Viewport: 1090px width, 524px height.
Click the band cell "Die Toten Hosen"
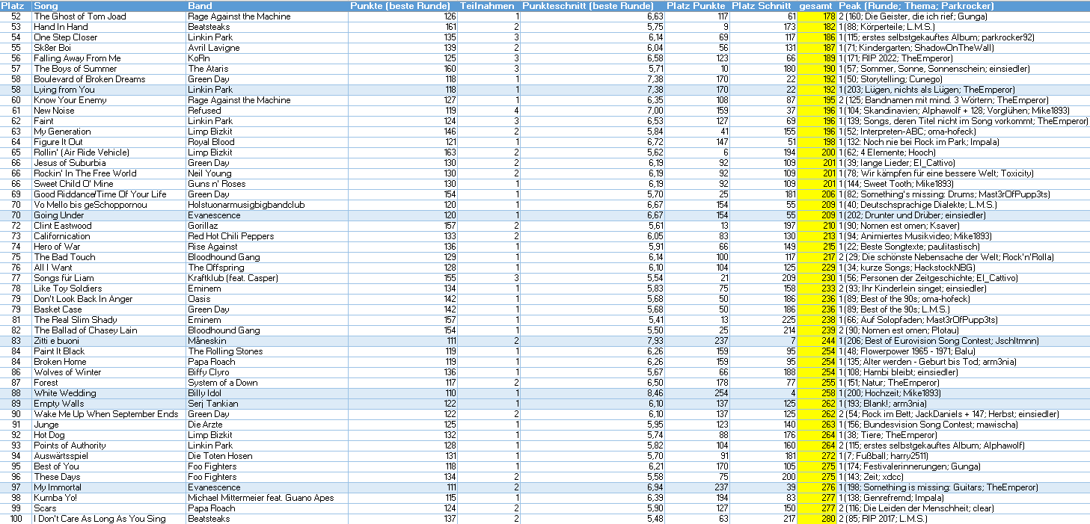pyautogui.click(x=267, y=456)
